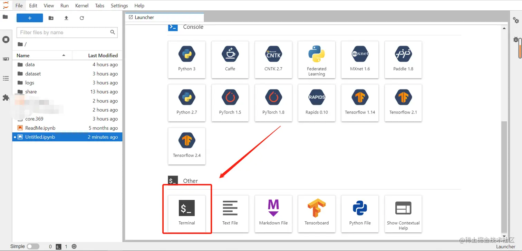Click the launcher scrollbar down arrow
This screenshot has height=251, width=522.
pos(504,236)
